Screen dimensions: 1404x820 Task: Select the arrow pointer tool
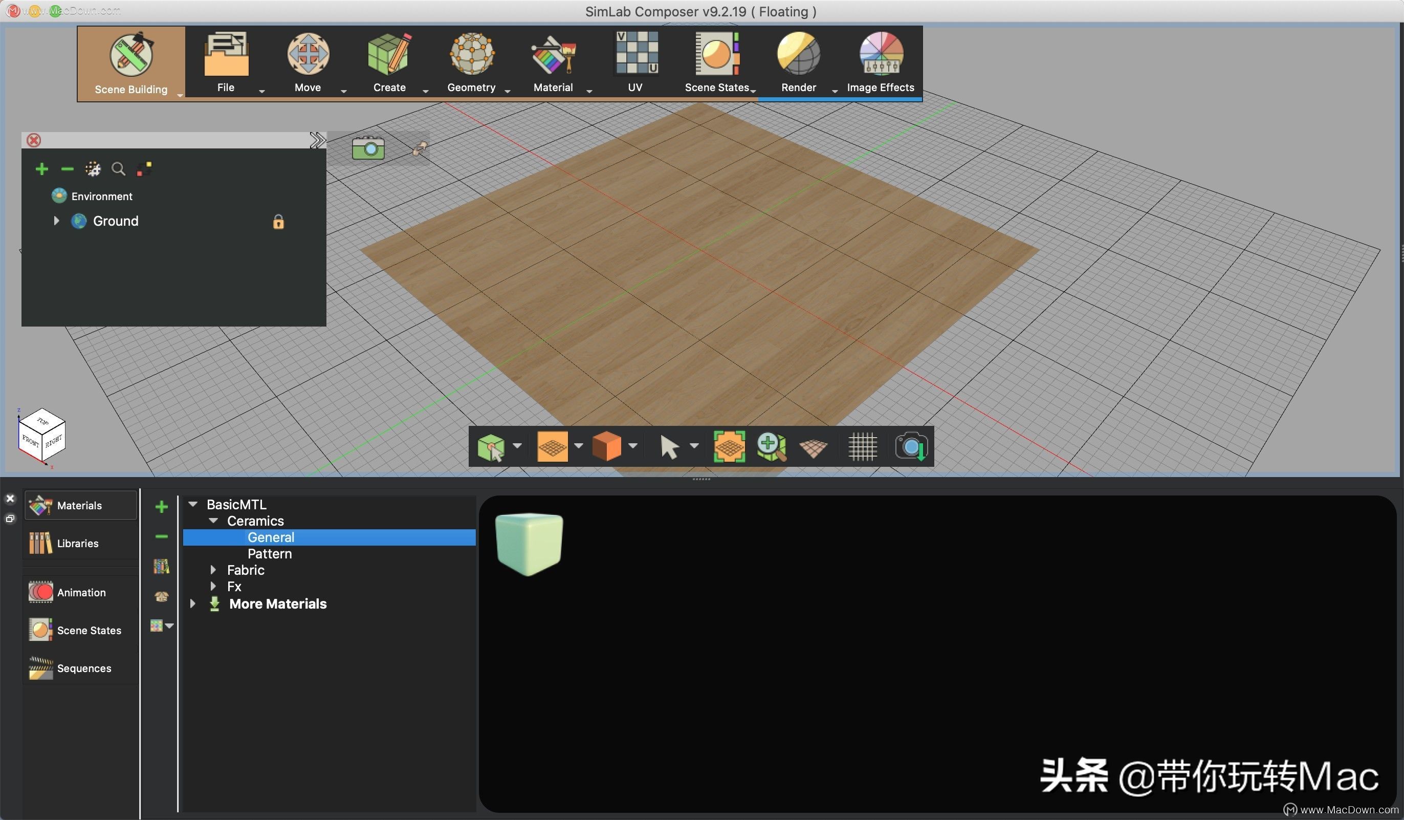669,447
